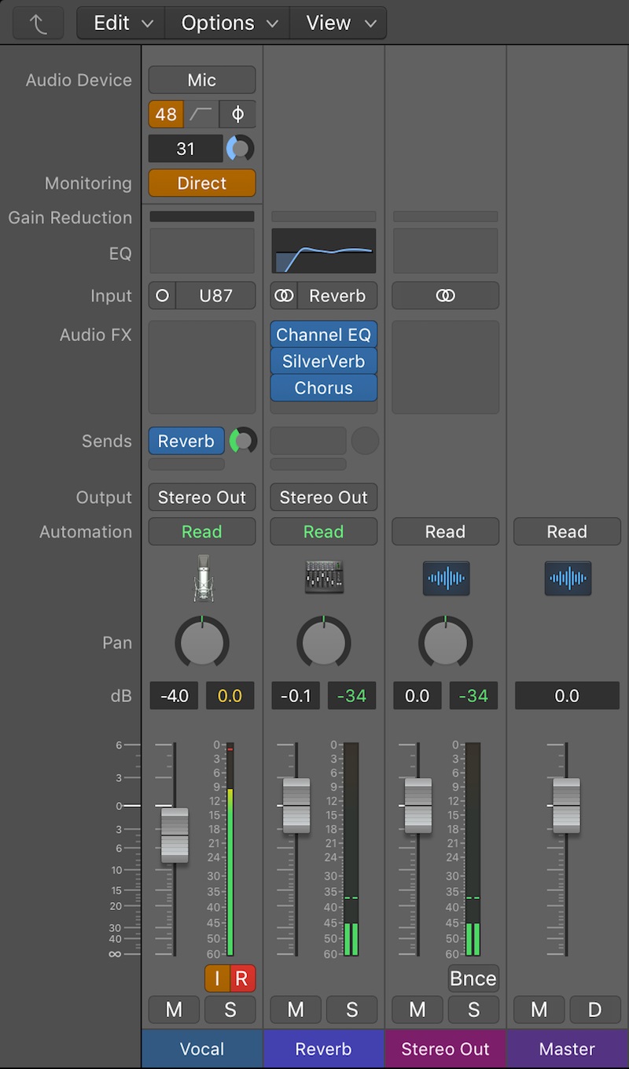Open the Vocal channel Stereo Out output dropdown
629x1069 pixels.
pyautogui.click(x=202, y=498)
